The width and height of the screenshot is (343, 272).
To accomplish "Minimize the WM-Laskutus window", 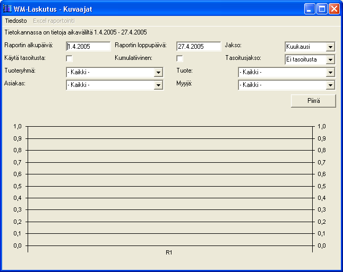I will pyautogui.click(x=310, y=9).
